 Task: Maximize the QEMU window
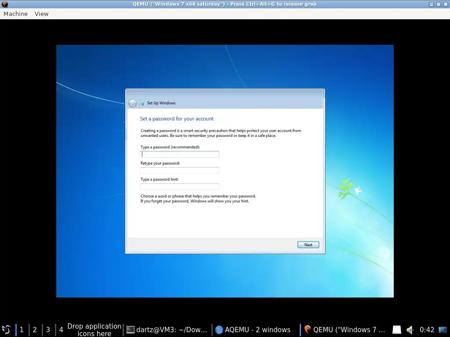pyautogui.click(x=438, y=4)
